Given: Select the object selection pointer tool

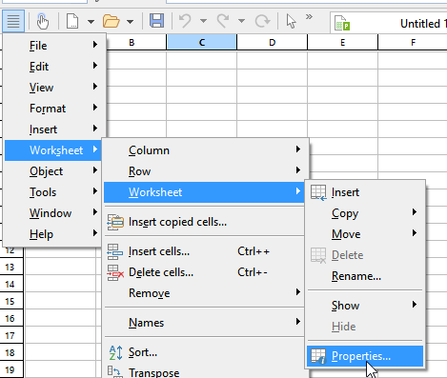Looking at the screenshot, I should [x=291, y=21].
